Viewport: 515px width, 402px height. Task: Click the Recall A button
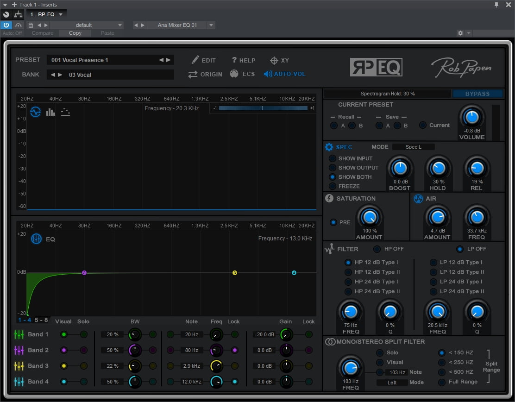pyautogui.click(x=334, y=126)
